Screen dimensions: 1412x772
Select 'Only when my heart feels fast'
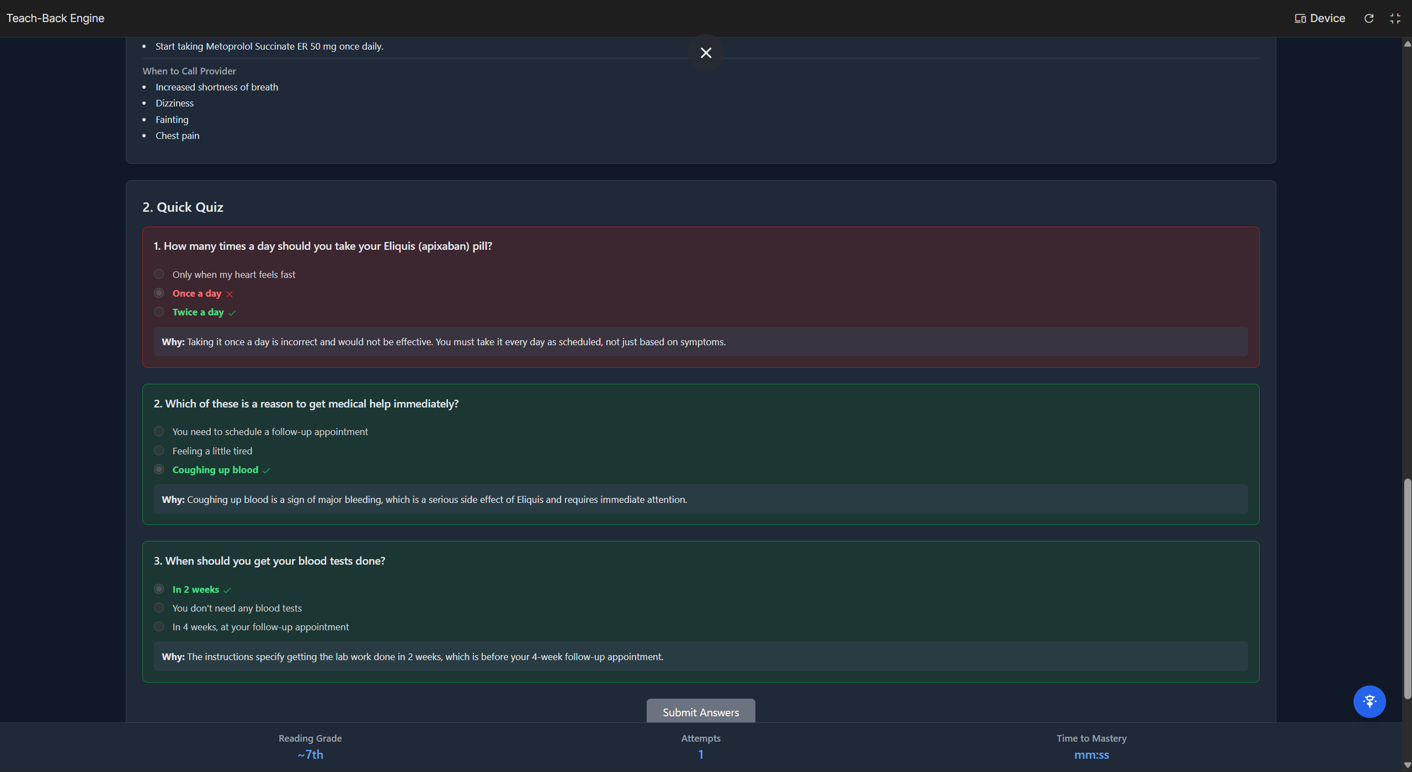pos(159,274)
